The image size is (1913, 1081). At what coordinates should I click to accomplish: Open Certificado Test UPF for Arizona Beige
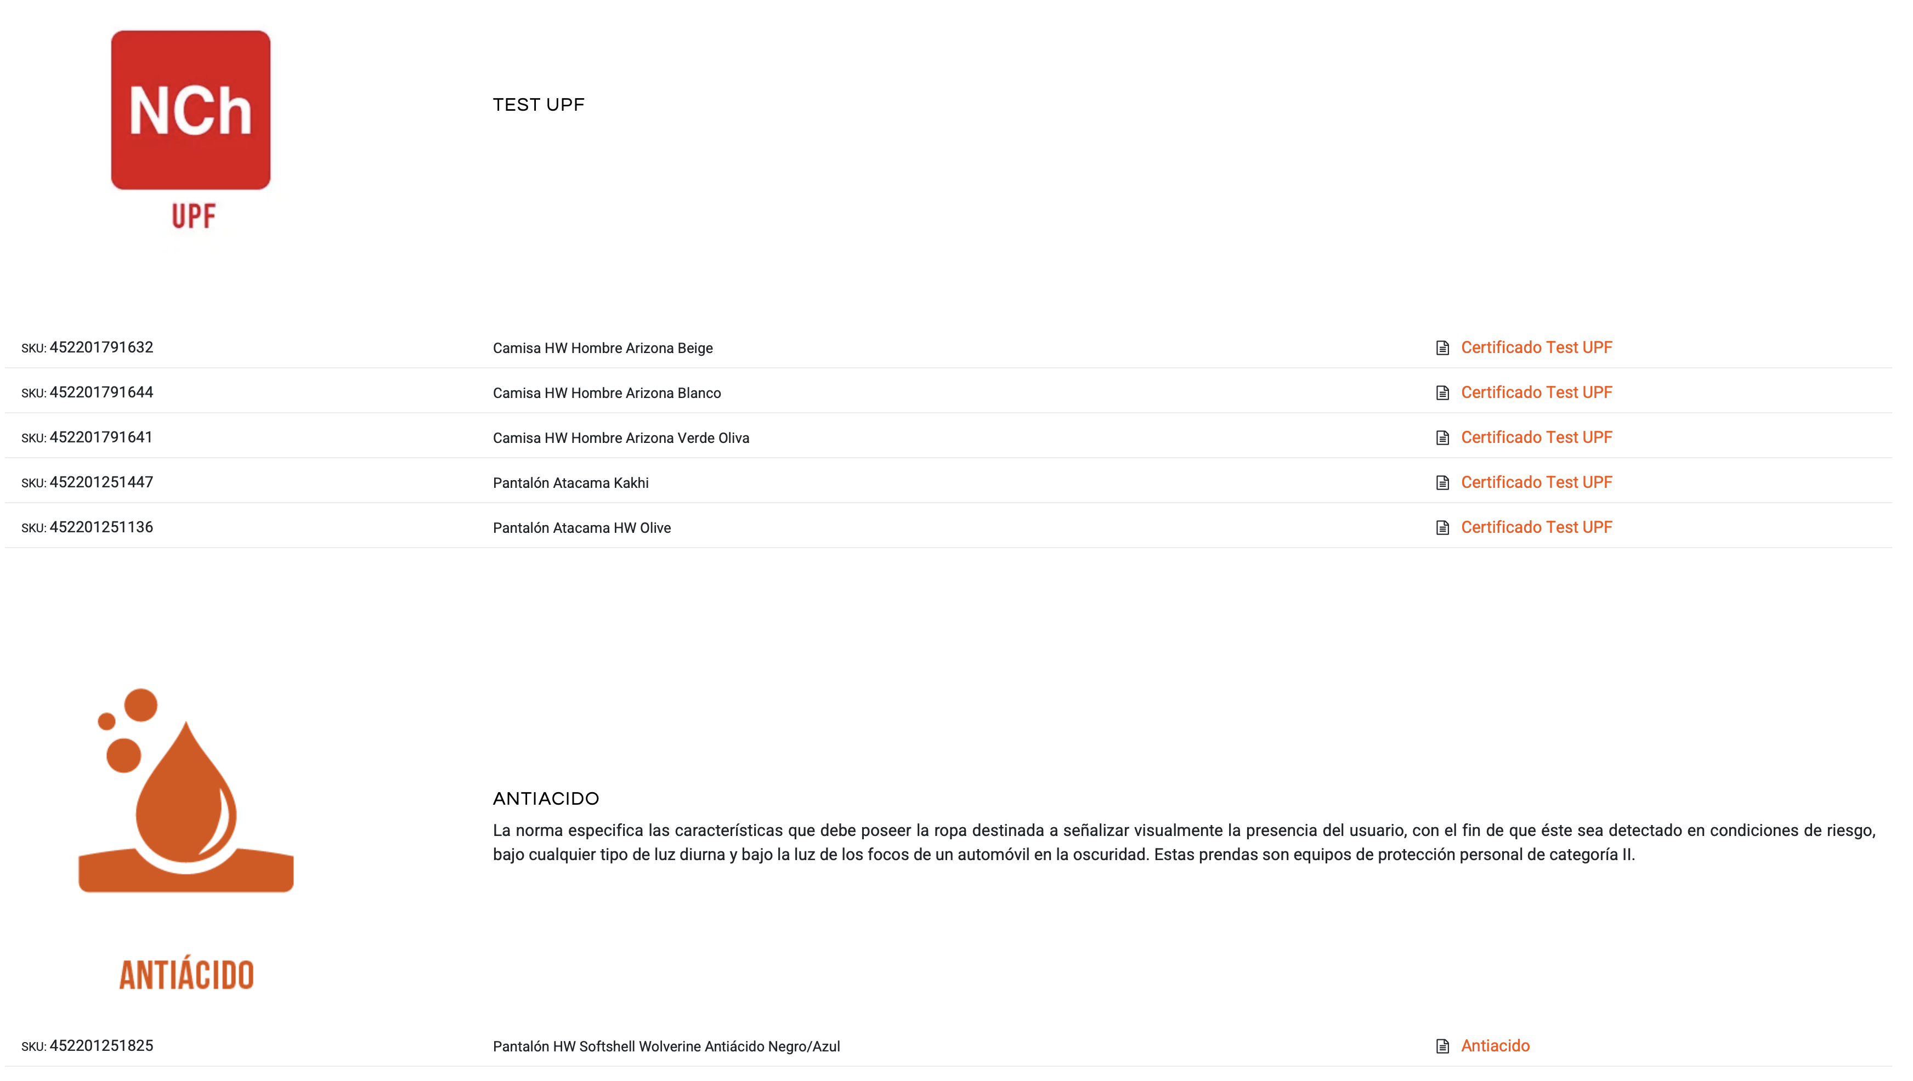point(1536,348)
